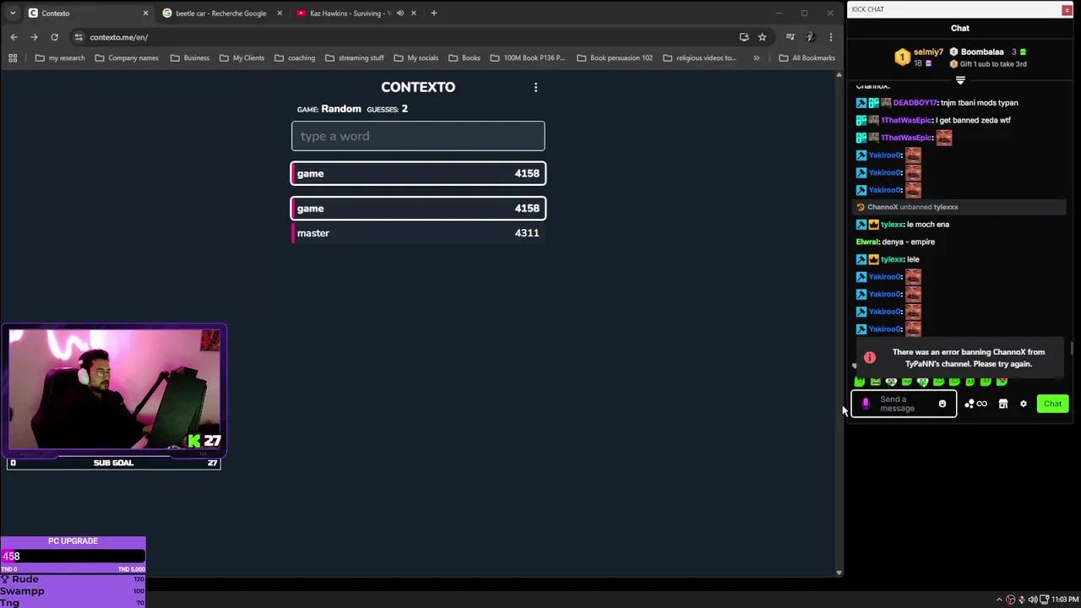Image resolution: width=1081 pixels, height=608 pixels.
Task: Open the volume tray icon
Action: (1033, 600)
